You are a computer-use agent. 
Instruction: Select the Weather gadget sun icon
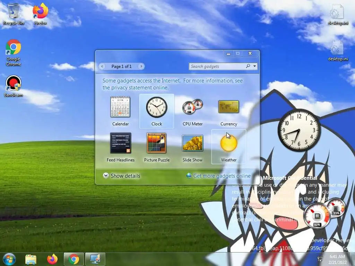(x=229, y=143)
